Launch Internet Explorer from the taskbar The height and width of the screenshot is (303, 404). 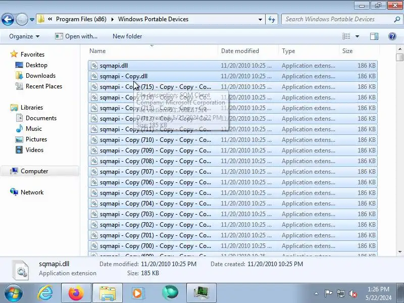45,293
